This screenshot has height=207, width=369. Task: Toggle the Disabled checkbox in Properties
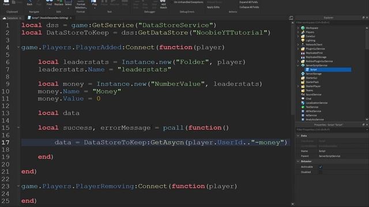(321, 172)
